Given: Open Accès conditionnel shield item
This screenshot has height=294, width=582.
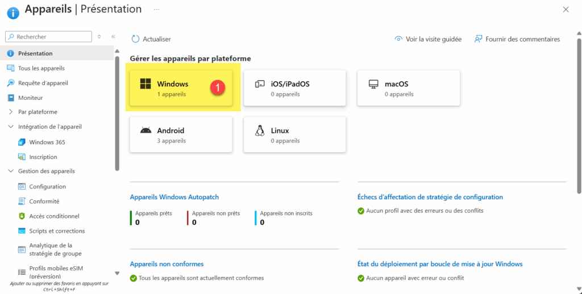Looking at the screenshot, I should pos(54,216).
